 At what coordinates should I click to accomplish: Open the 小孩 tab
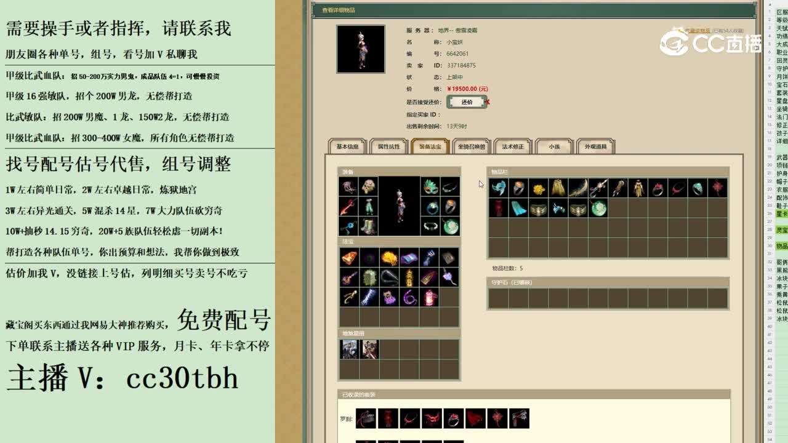pos(554,146)
